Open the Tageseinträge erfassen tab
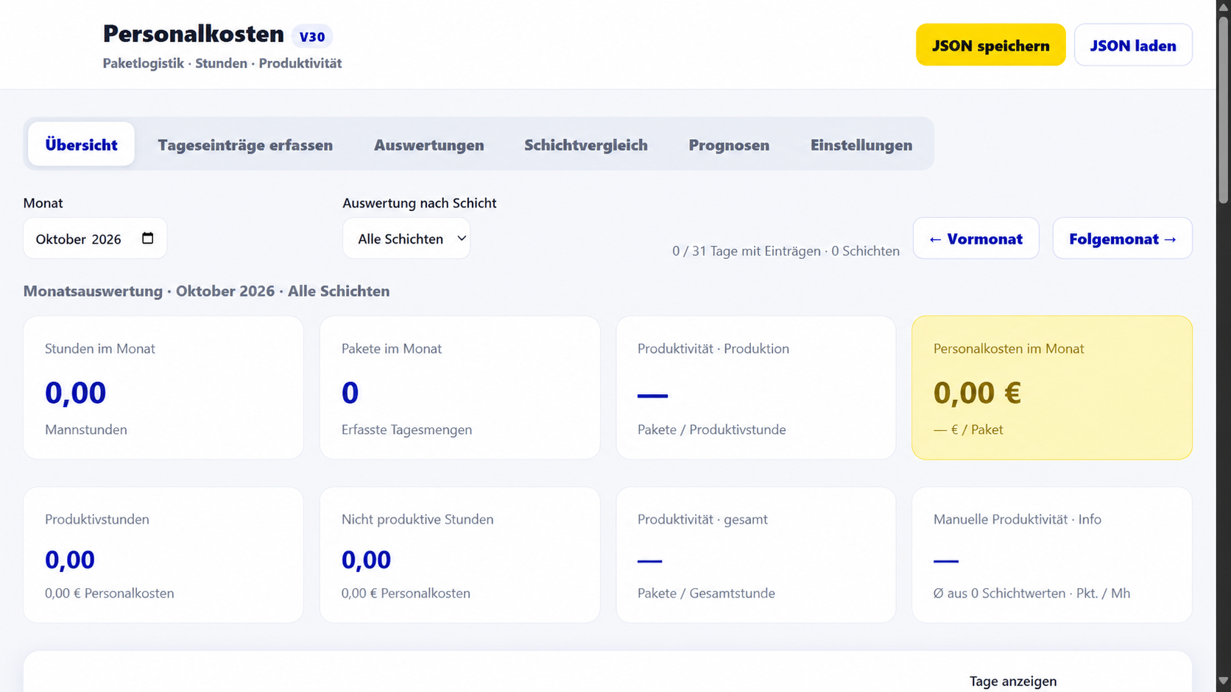This screenshot has width=1231, height=692. (245, 144)
